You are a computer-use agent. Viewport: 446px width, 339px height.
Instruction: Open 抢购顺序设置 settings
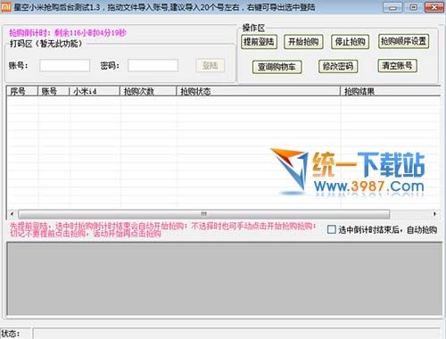403,41
